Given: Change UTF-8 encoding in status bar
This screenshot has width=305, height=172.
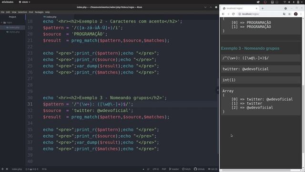Looking at the screenshot, I should (156, 169).
